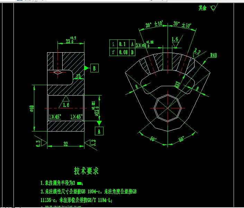Select the 3.2 roughness symbol beside dimension 32
This screenshot has height=208, width=244.
[91, 145]
